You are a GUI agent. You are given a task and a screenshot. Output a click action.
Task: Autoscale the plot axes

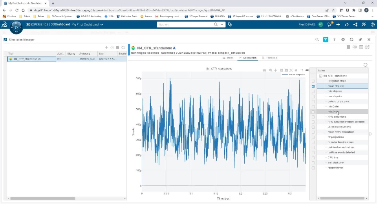click(291, 70)
